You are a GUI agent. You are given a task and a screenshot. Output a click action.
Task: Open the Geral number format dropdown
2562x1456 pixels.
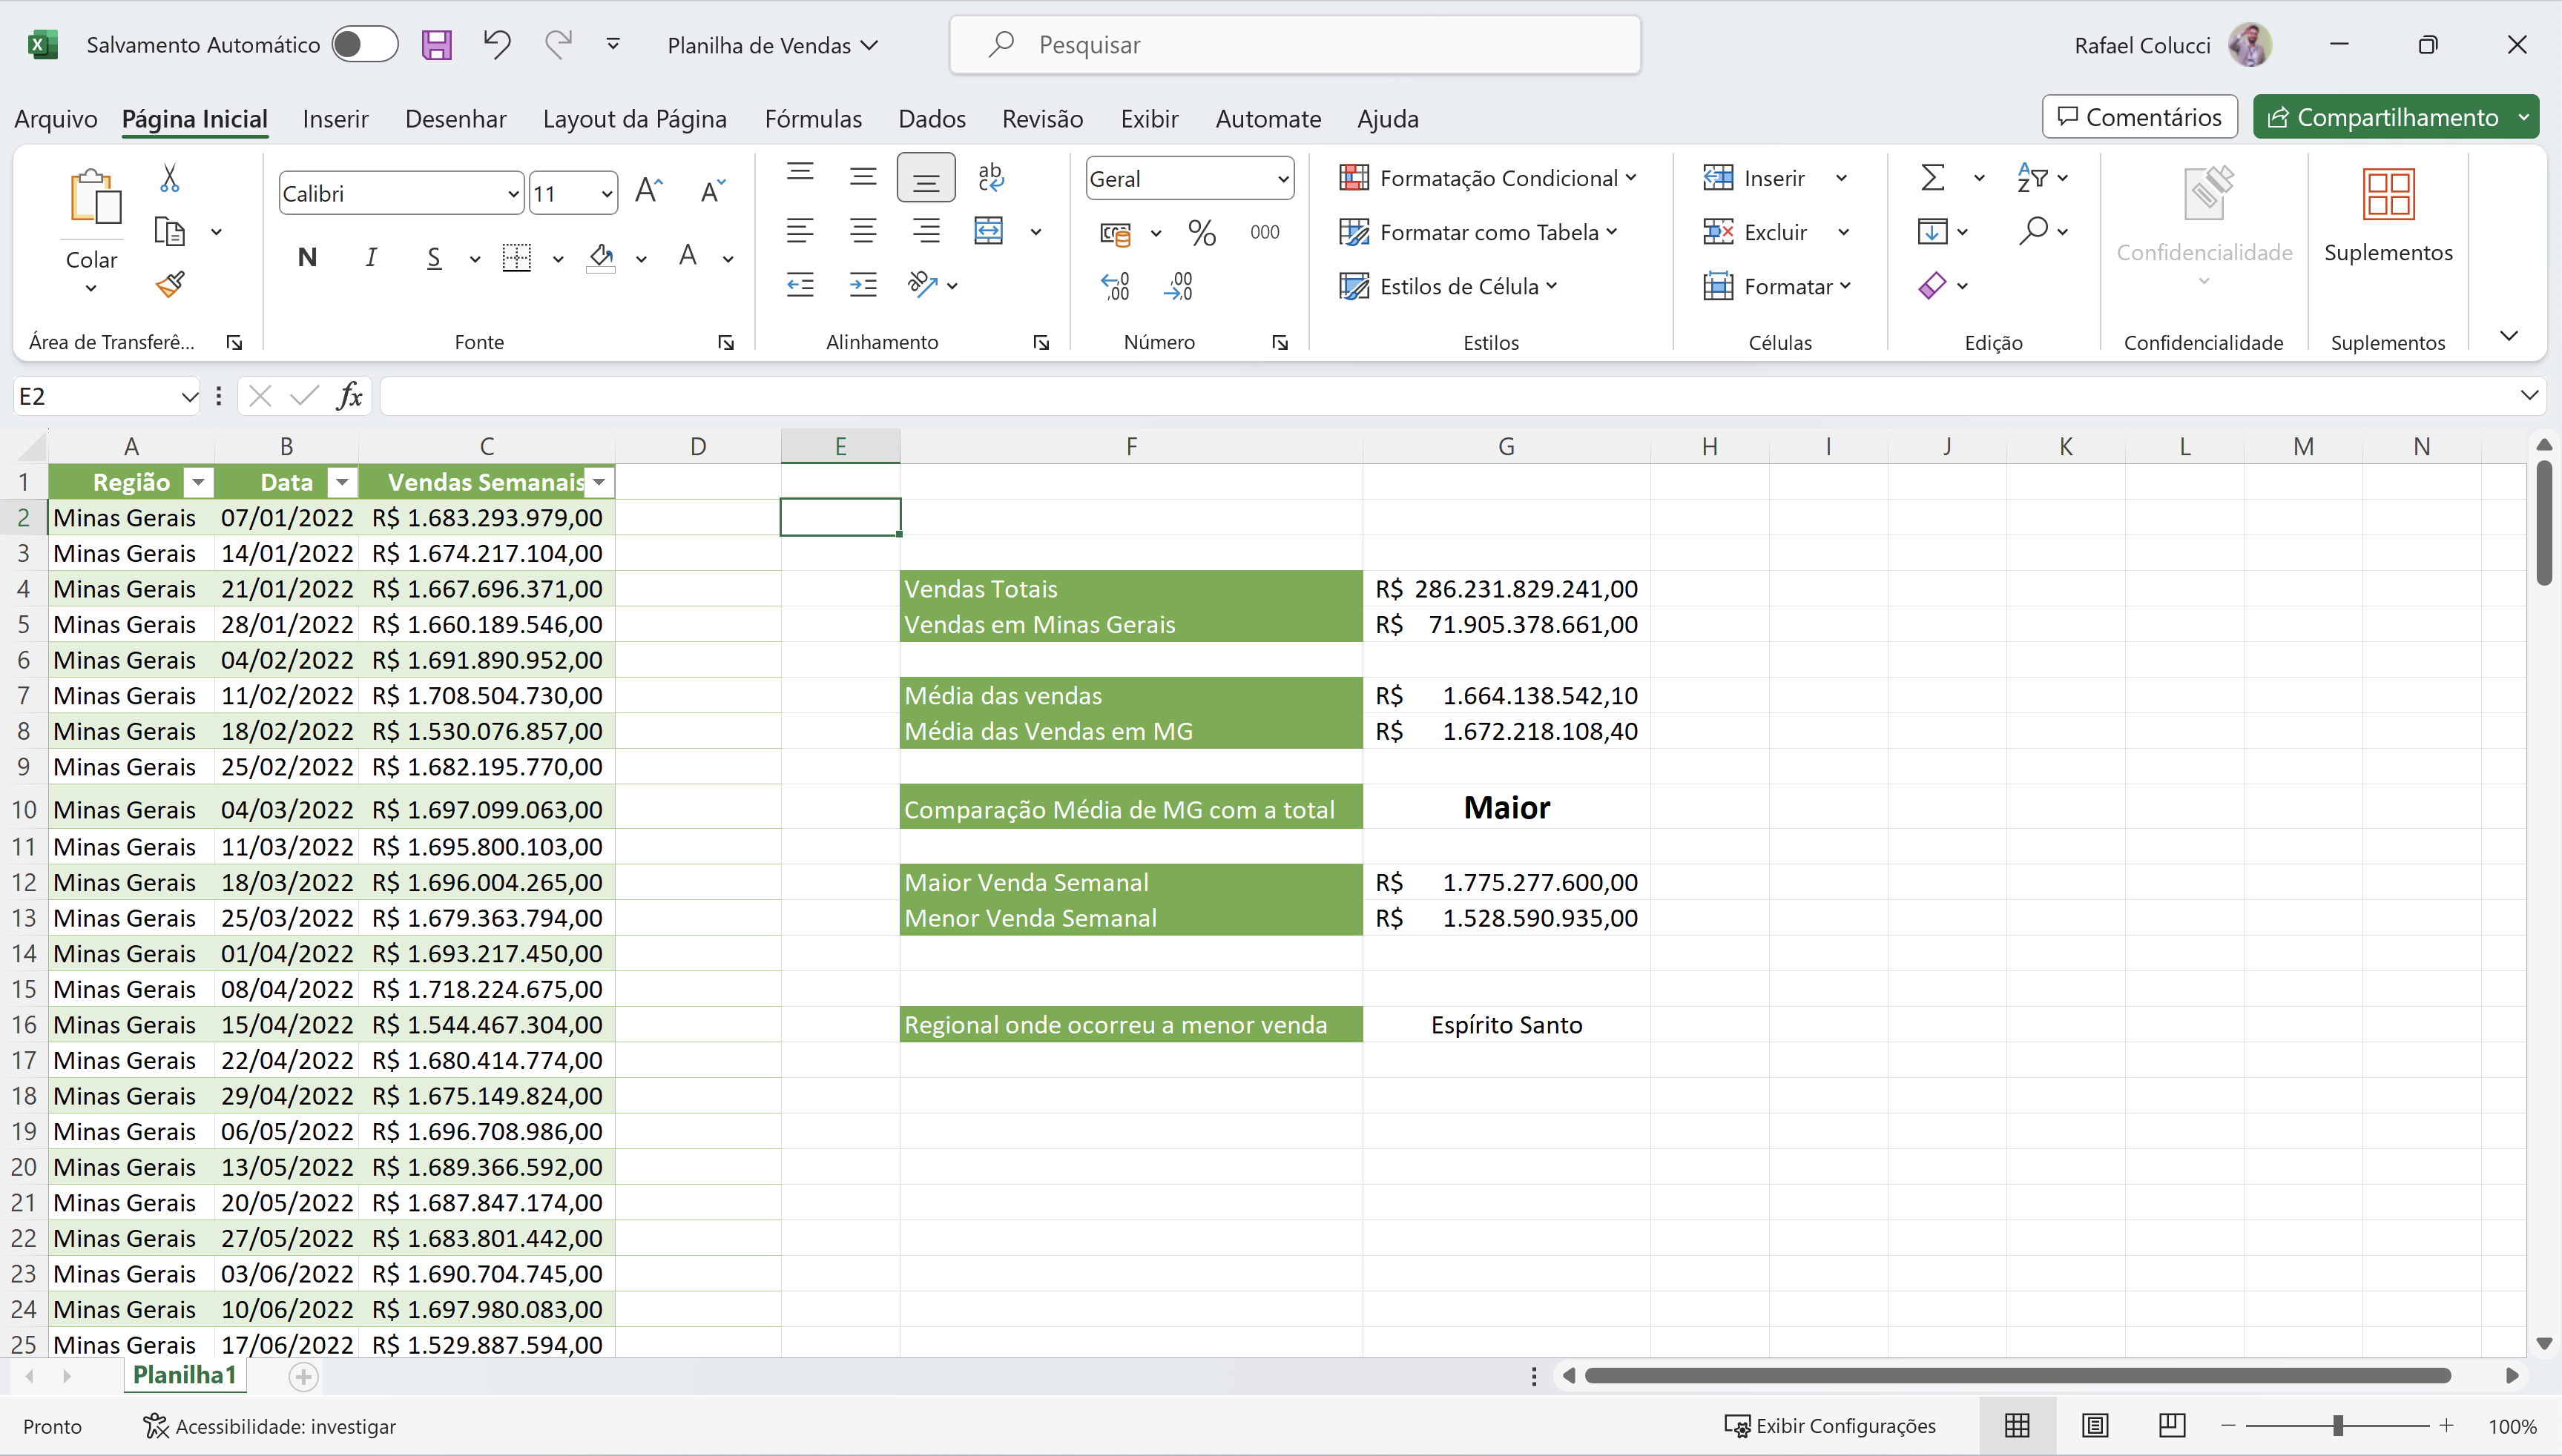click(x=1282, y=179)
